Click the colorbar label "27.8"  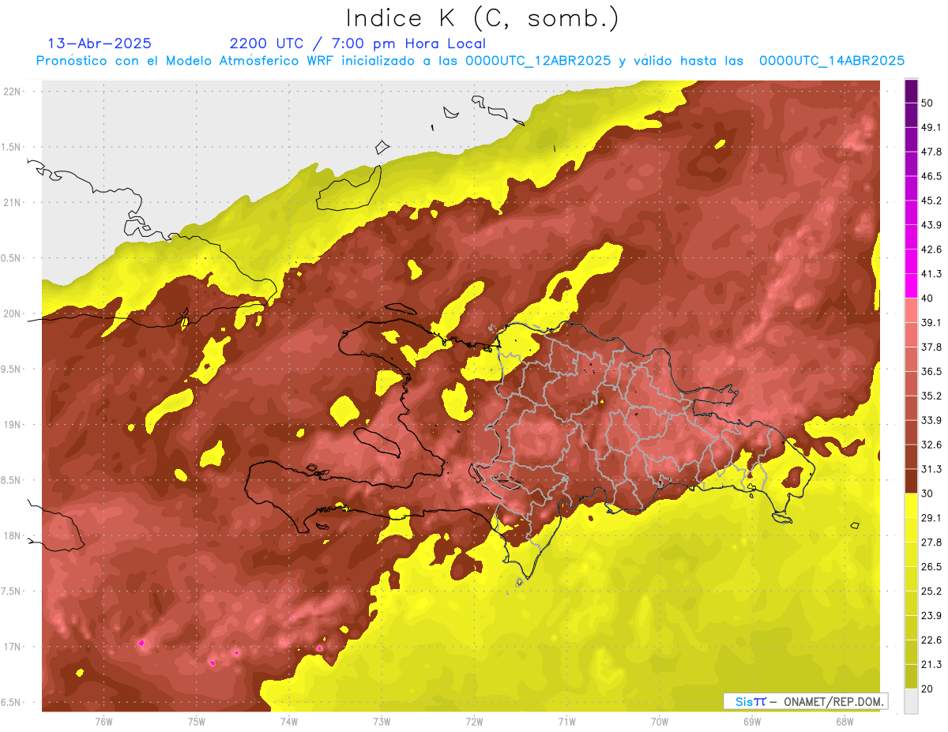pos(931,542)
